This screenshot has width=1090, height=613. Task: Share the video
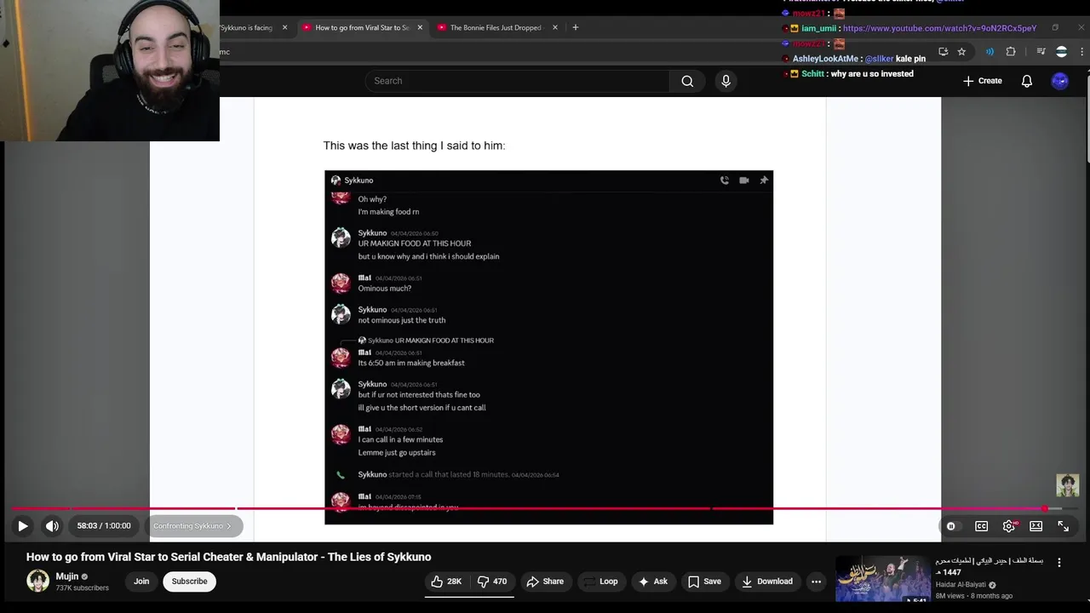pos(545,581)
